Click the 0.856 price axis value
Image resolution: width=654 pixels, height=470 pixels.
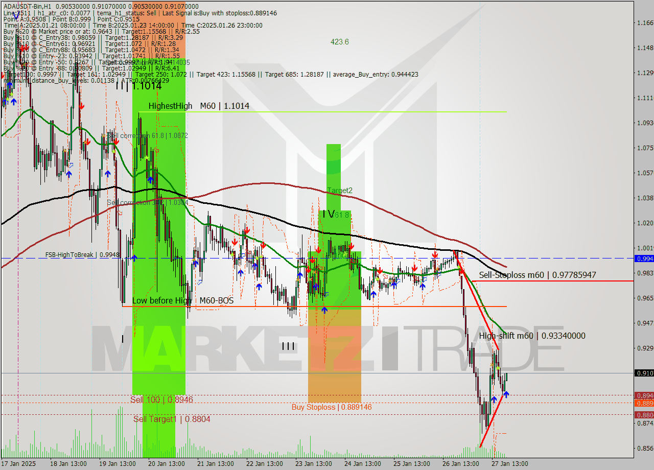coord(645,448)
